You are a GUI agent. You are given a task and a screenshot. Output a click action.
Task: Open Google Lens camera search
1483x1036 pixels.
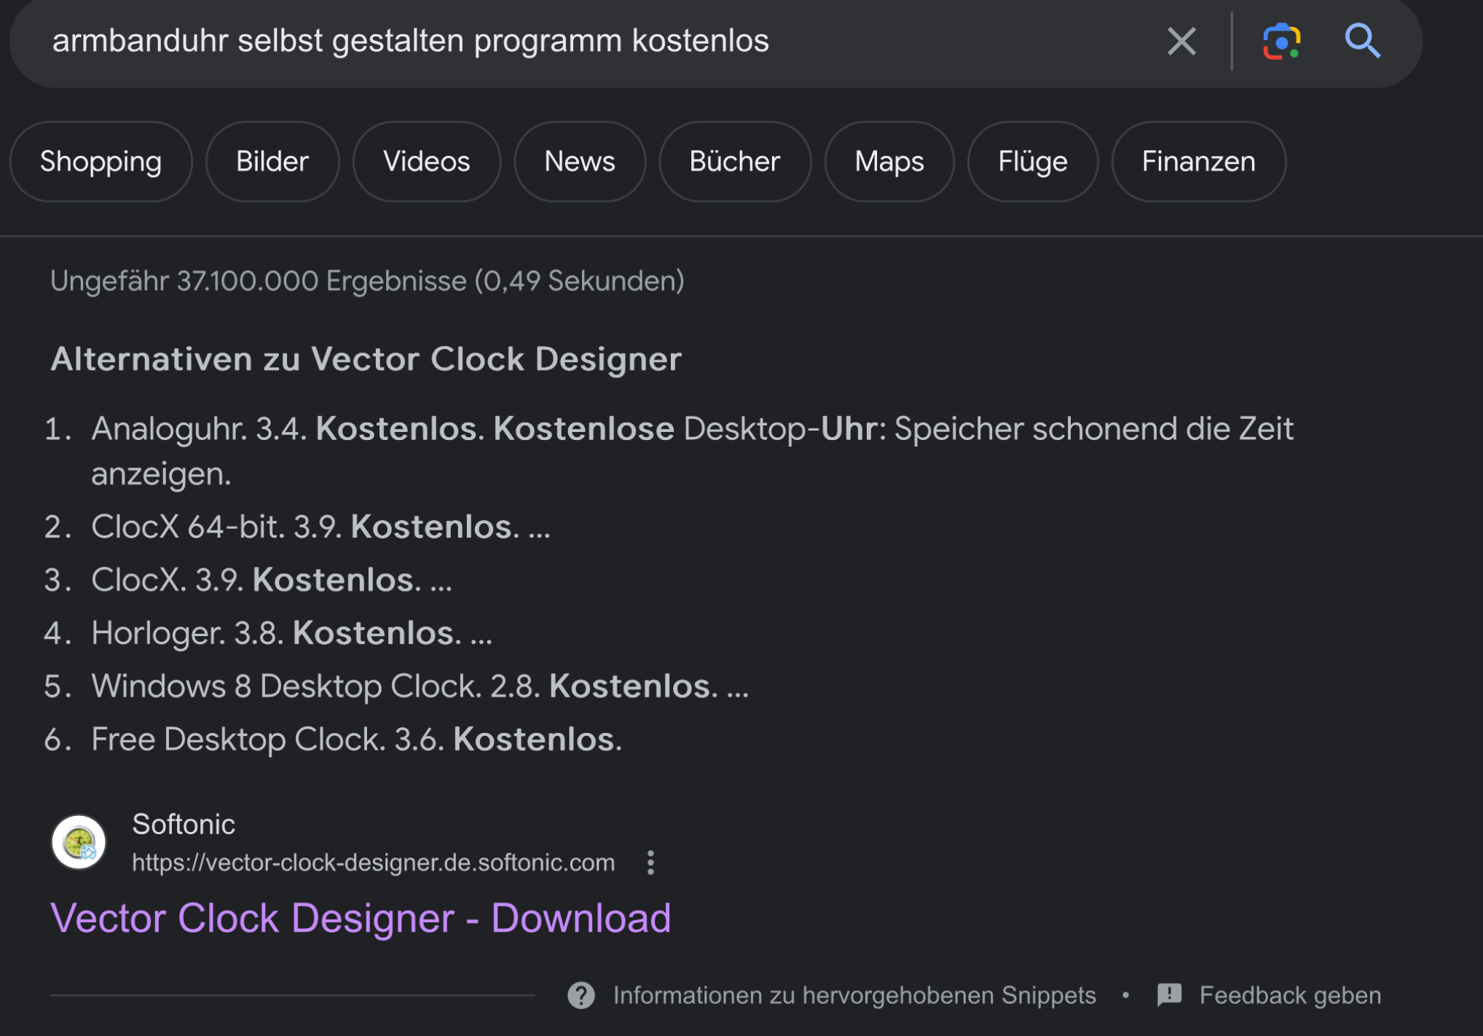[x=1281, y=42]
